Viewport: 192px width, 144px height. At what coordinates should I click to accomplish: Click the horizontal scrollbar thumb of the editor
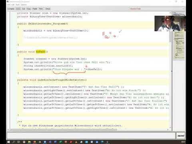(64, 130)
